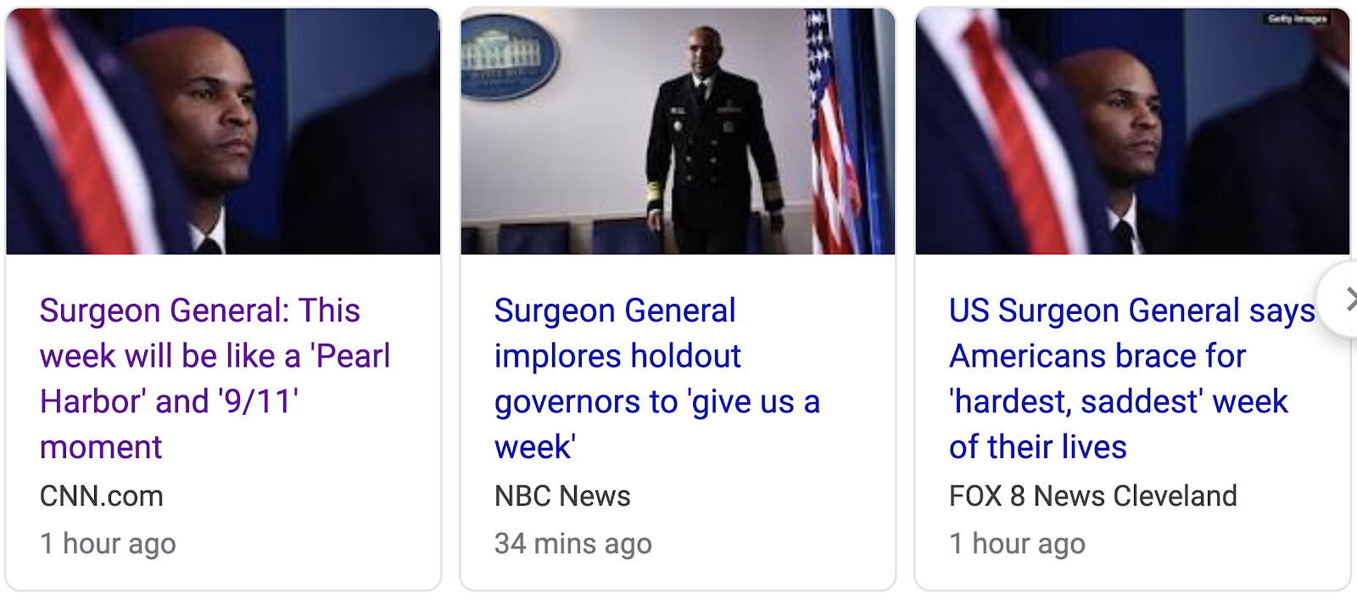This screenshot has height=599, width=1357.
Task: Click the 'of their lives' line in the FOX headline
Action: point(1038,447)
